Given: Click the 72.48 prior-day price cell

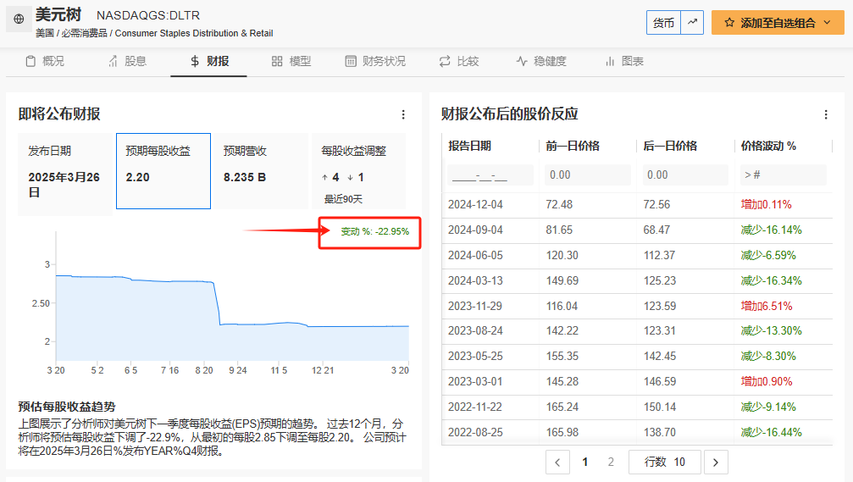Looking at the screenshot, I should click(x=559, y=204).
